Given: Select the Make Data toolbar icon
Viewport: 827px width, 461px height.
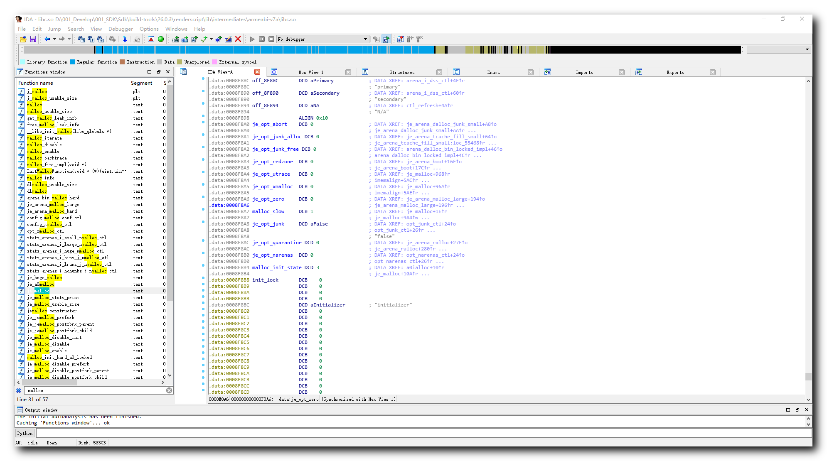Looking at the screenshot, I should pyautogui.click(x=185, y=39).
